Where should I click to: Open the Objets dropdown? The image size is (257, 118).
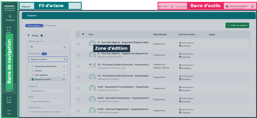(x=48, y=101)
